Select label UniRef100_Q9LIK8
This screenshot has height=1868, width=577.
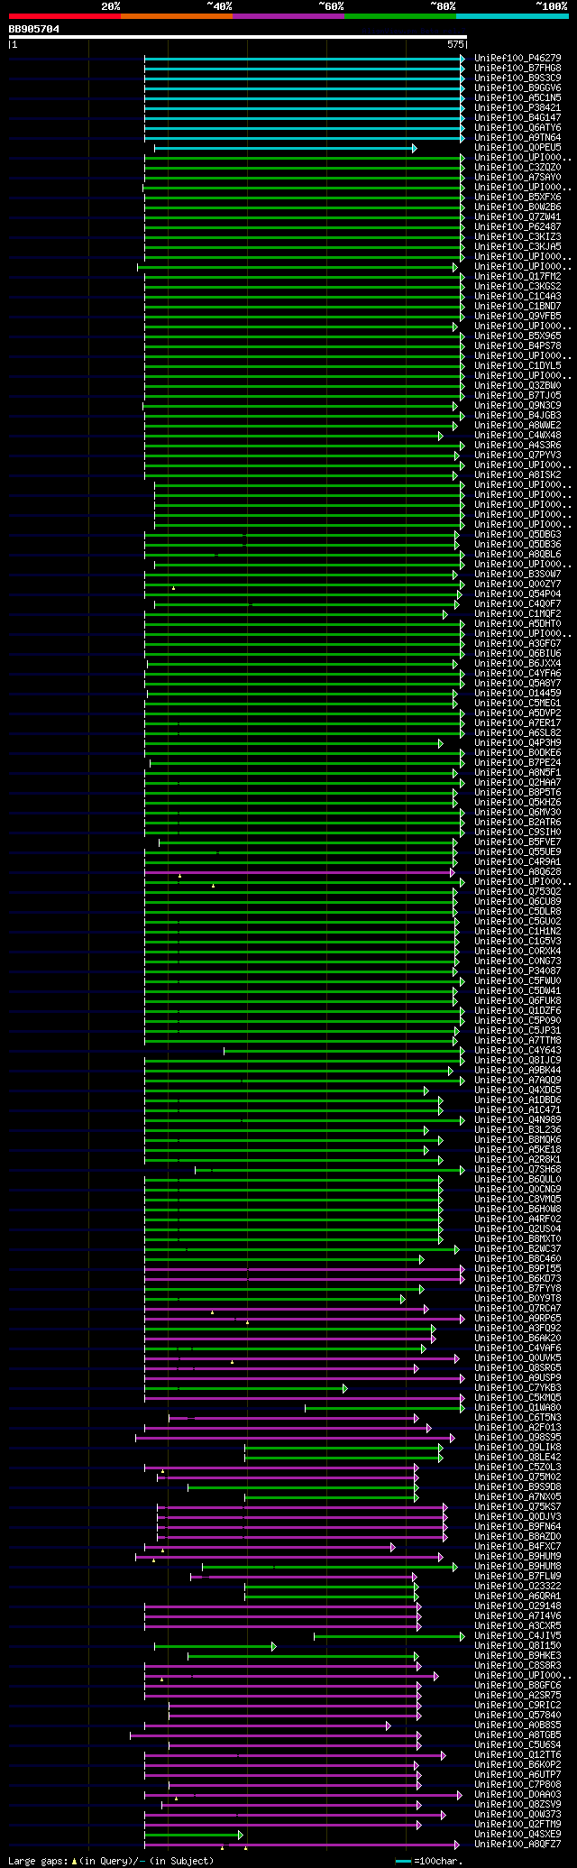[517, 1448]
